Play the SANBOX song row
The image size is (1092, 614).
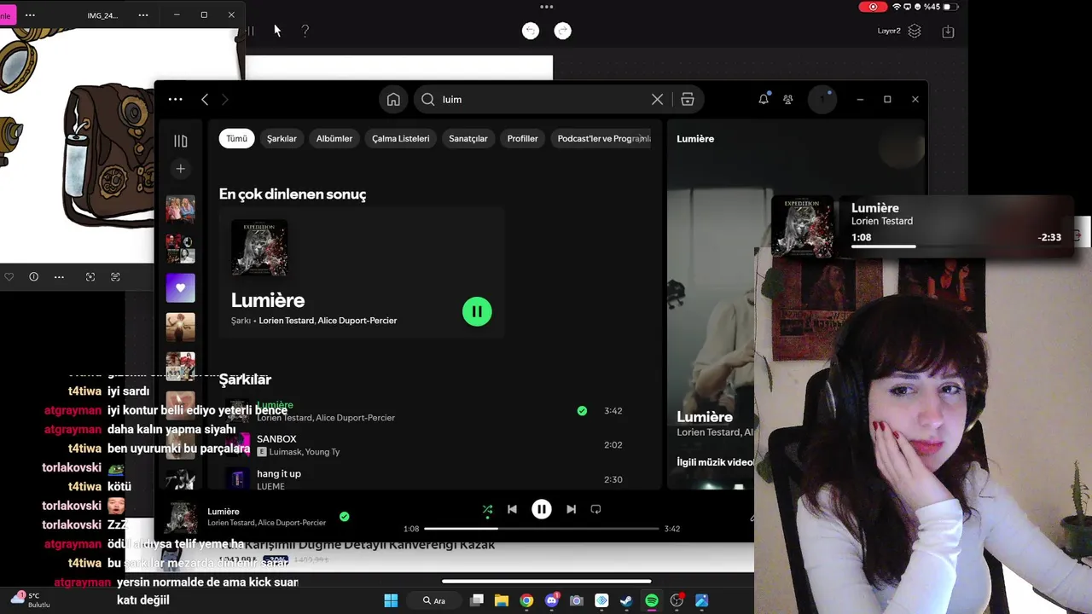pyautogui.click(x=435, y=444)
